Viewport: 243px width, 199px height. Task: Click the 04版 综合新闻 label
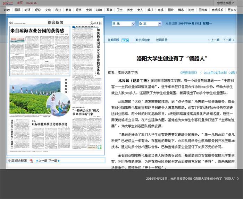coord(17,161)
